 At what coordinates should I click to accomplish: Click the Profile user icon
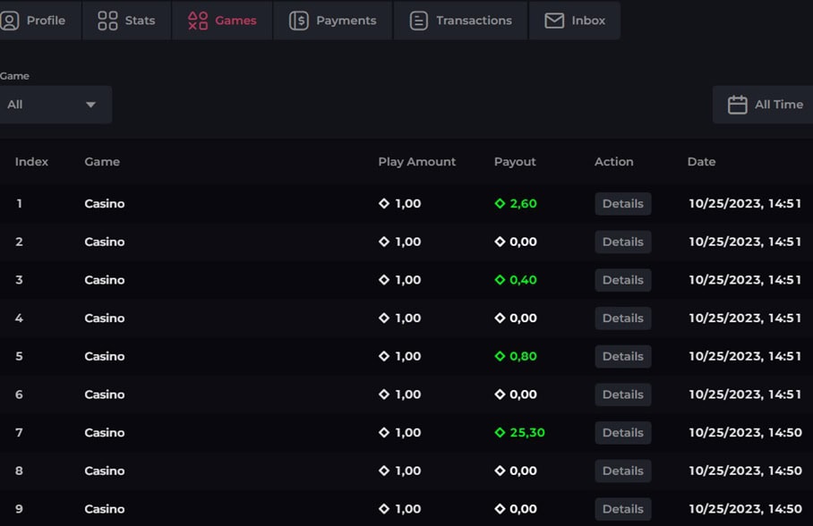(x=10, y=21)
